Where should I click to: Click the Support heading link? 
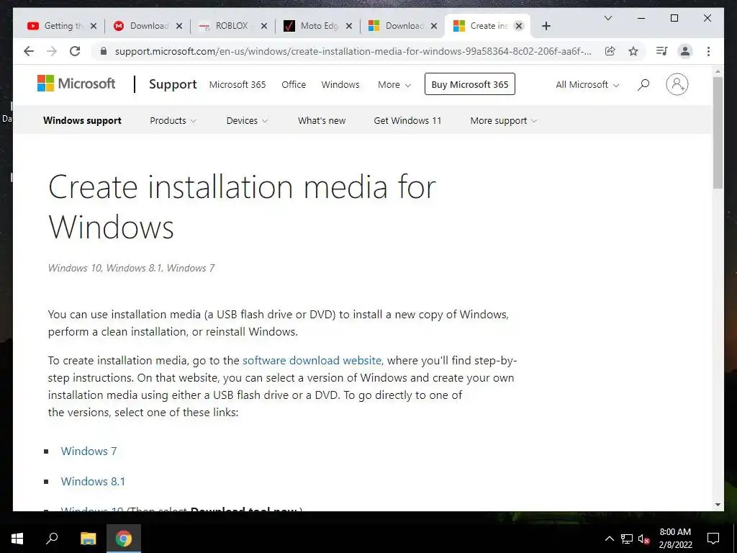coord(173,84)
